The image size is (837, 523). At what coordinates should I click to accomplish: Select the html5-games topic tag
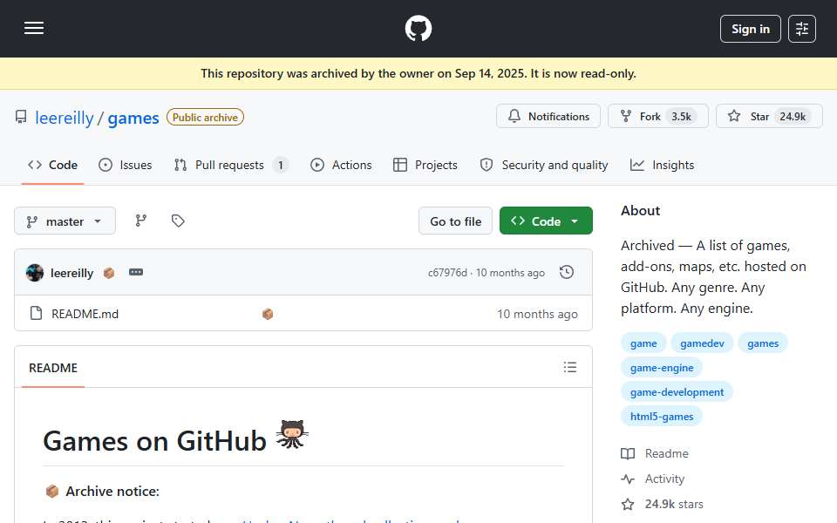pos(662,417)
